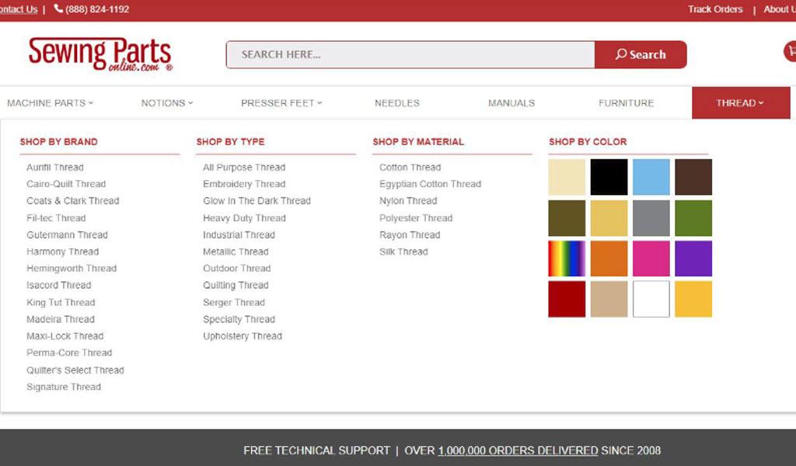
Task: Open the Gutermann Thread brand link
Action: [x=67, y=235]
